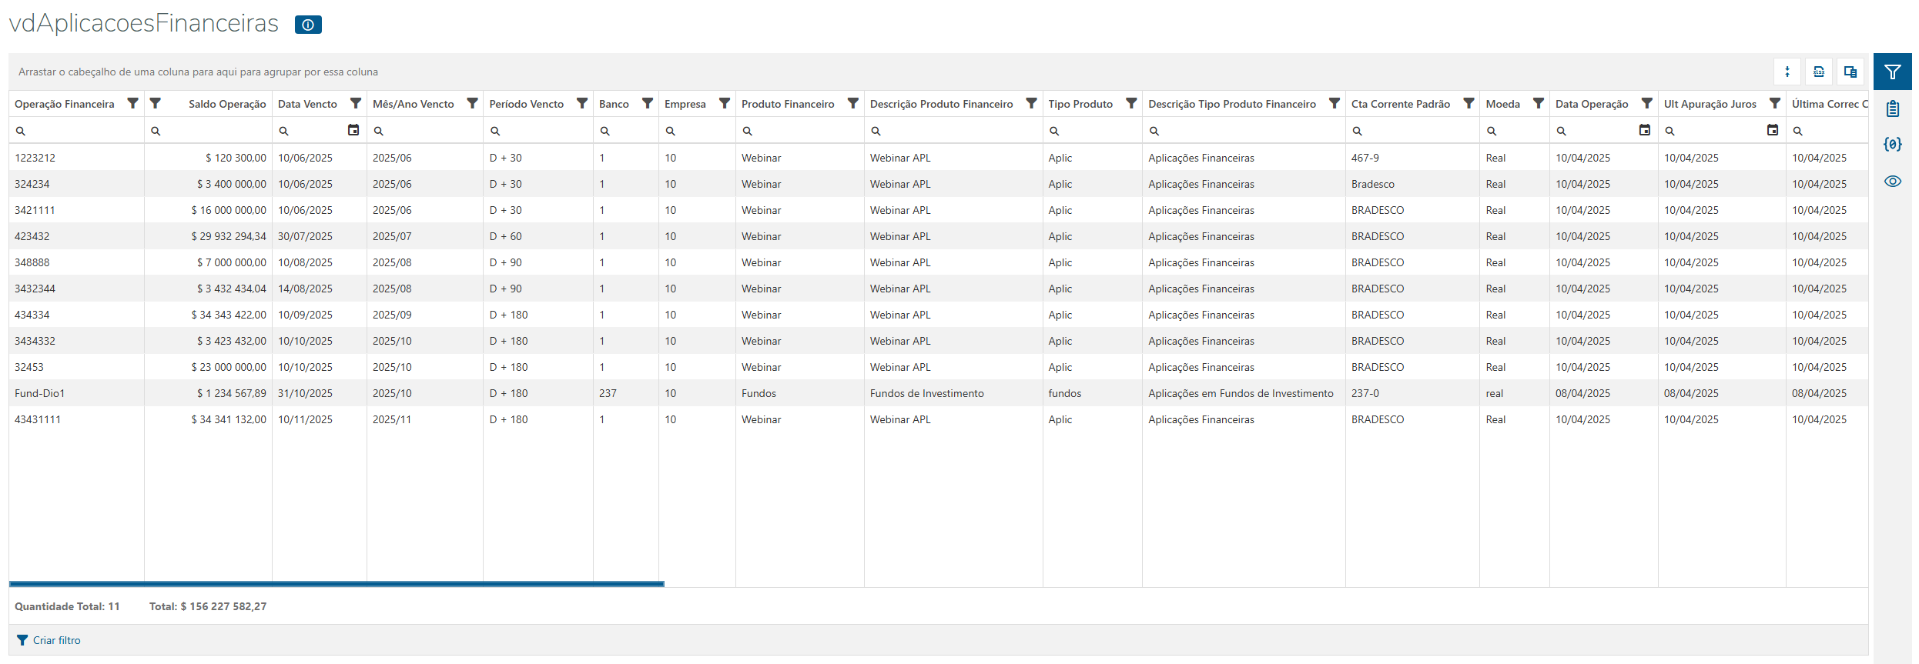Screen dimensions: 1919x664
Task: Open the Banco column header filter
Action: click(648, 104)
